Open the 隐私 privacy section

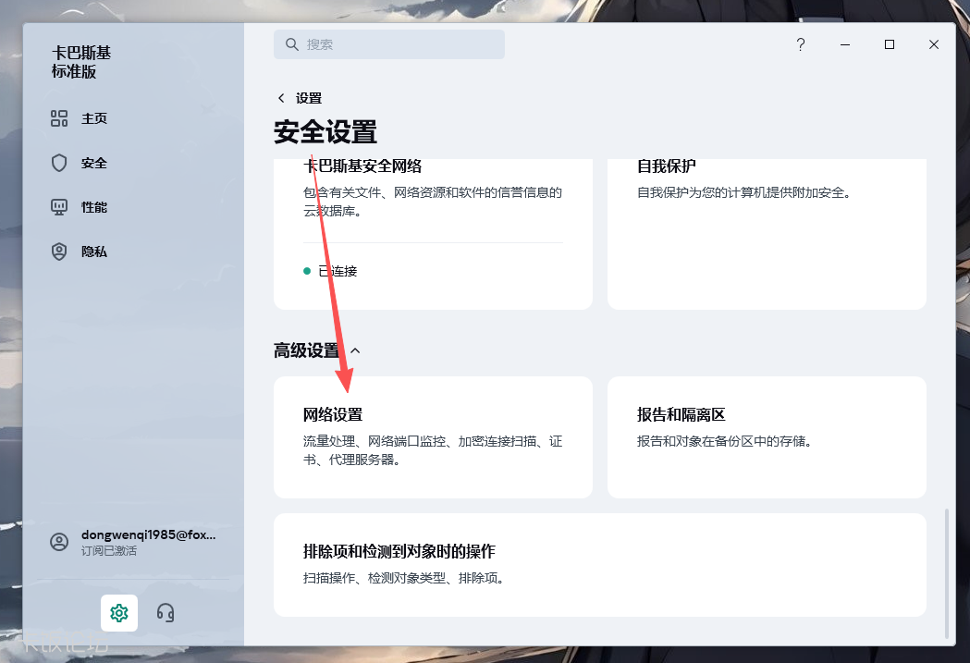point(58,252)
